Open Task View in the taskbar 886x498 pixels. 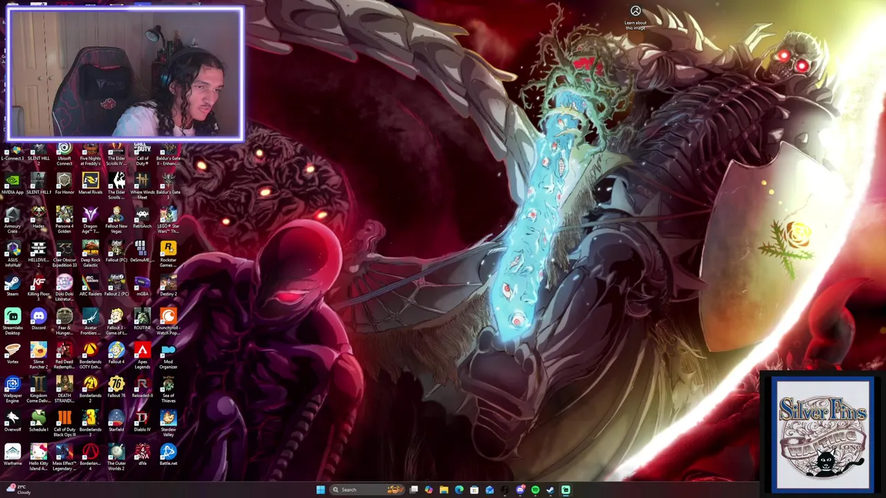coord(414,490)
